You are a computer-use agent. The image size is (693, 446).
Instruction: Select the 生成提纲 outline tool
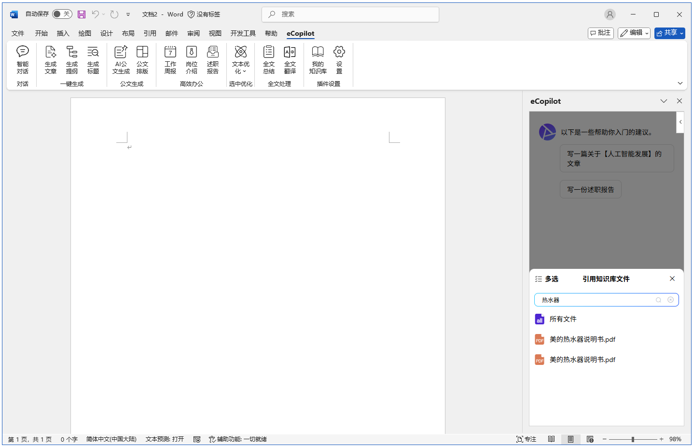point(72,59)
